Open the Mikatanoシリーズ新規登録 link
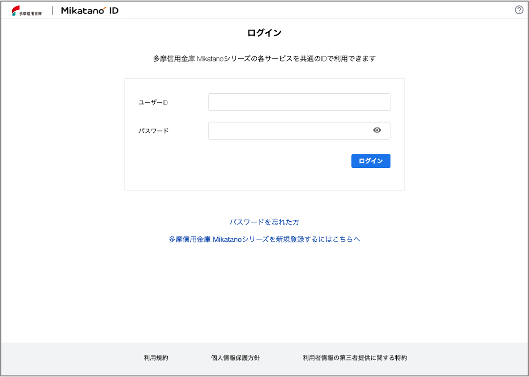This screenshot has height=377, width=529. [264, 239]
